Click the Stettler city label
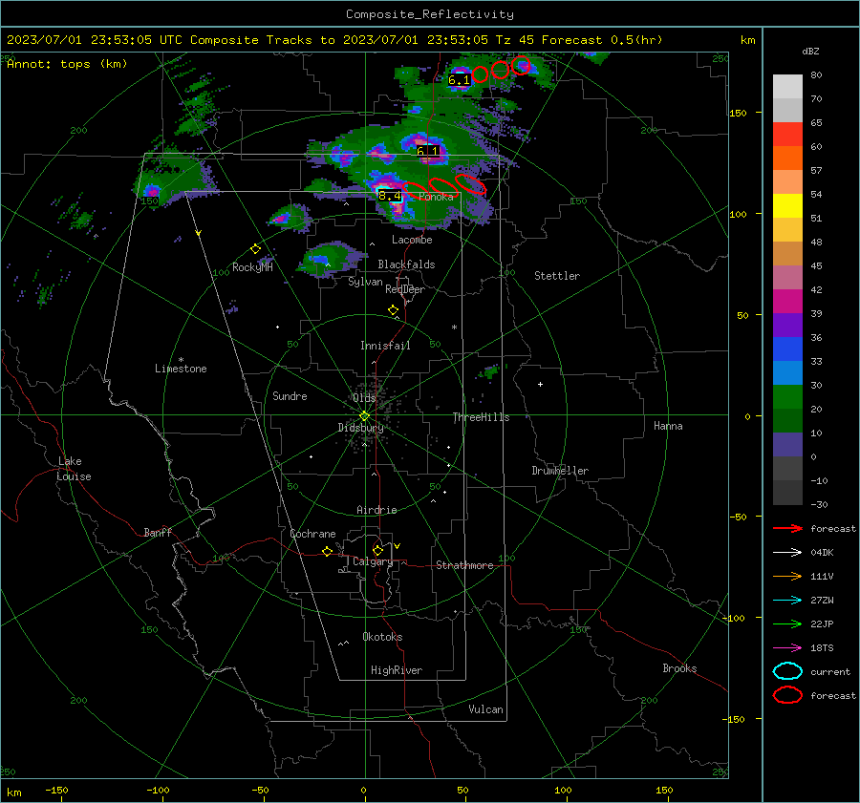The height and width of the screenshot is (803, 860). click(557, 276)
